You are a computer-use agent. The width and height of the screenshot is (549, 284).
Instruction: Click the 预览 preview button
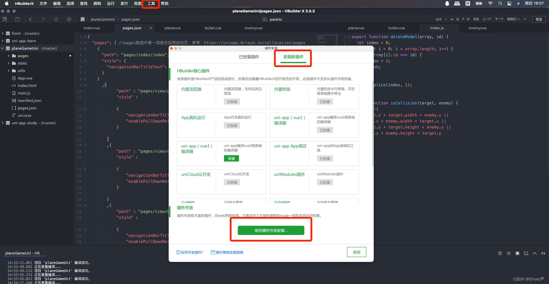tap(539, 19)
